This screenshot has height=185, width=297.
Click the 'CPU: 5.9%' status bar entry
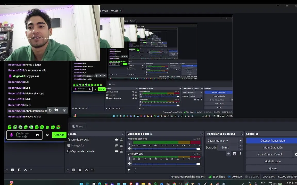269,177
